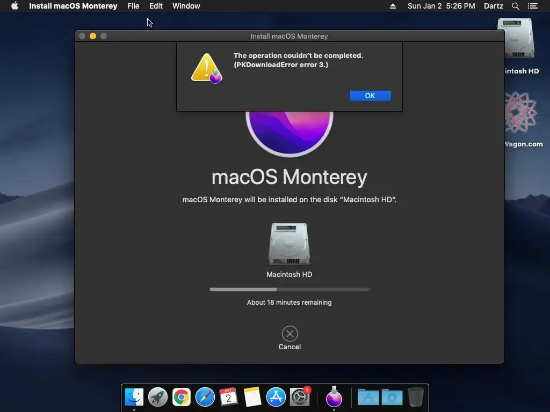Viewport: 550px width, 412px height.
Task: Minimize the installer window with yellow button
Action: pyautogui.click(x=93, y=36)
